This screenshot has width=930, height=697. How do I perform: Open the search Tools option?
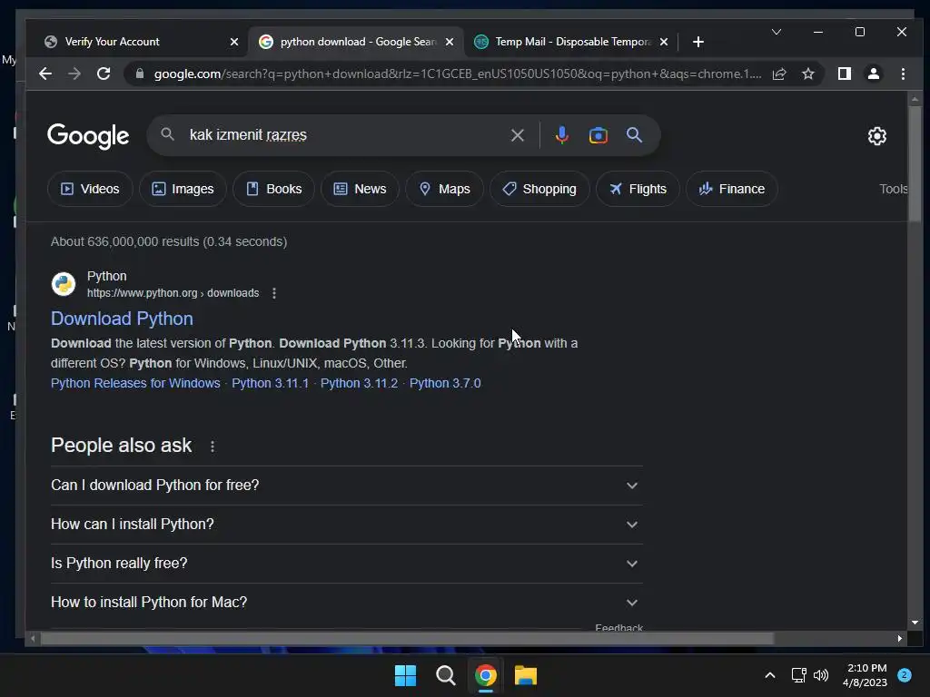point(894,189)
